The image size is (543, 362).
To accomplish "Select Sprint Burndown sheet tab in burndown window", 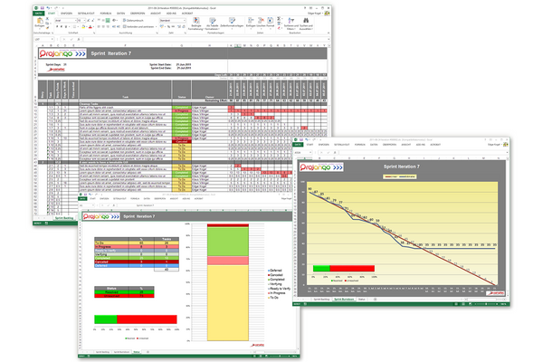I will [344, 300].
